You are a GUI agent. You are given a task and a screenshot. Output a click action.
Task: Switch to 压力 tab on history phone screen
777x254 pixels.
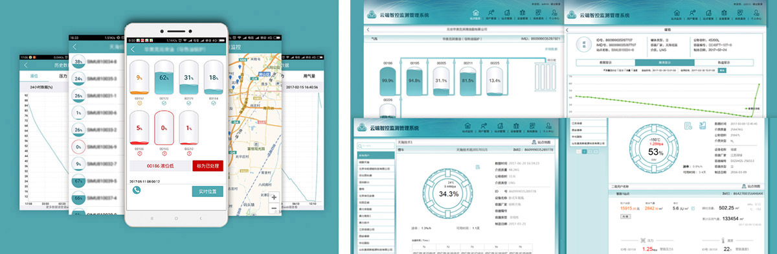click(x=63, y=76)
